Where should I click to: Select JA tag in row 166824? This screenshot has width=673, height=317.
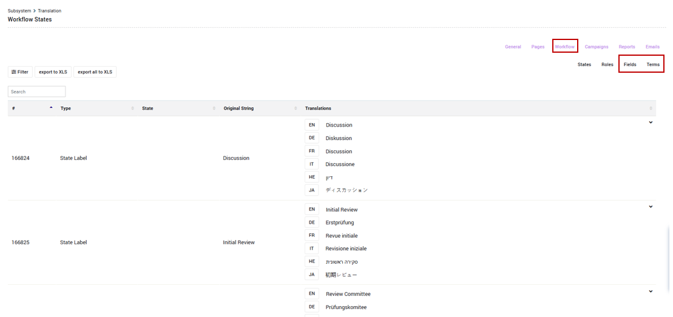click(x=312, y=190)
